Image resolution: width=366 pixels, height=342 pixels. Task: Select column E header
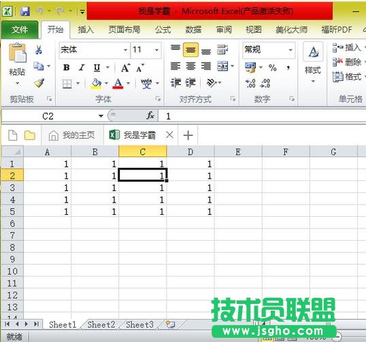pyautogui.click(x=238, y=152)
